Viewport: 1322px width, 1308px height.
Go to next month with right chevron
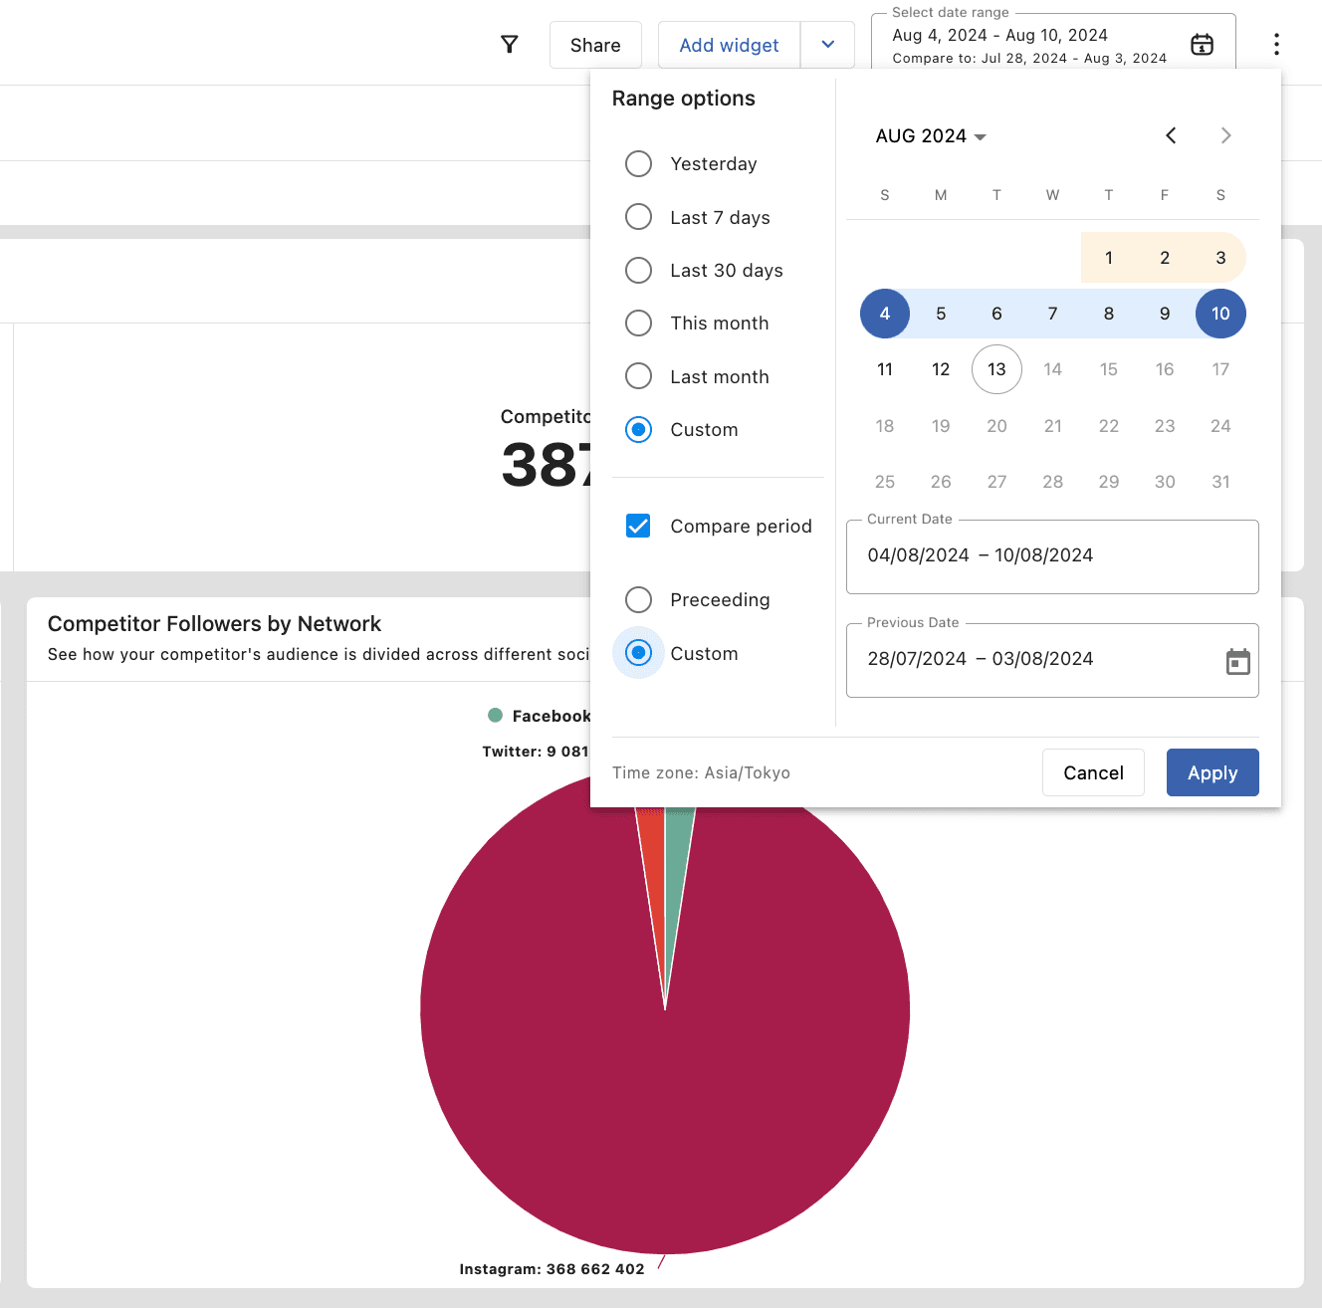click(1225, 136)
